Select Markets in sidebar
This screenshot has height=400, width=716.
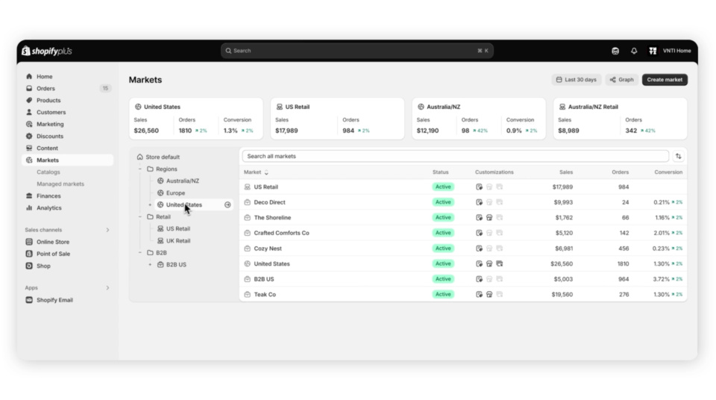click(x=67, y=160)
